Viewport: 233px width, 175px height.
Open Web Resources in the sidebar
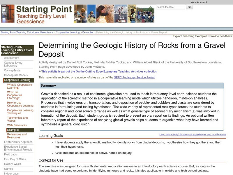pyautogui.click(x=17, y=125)
